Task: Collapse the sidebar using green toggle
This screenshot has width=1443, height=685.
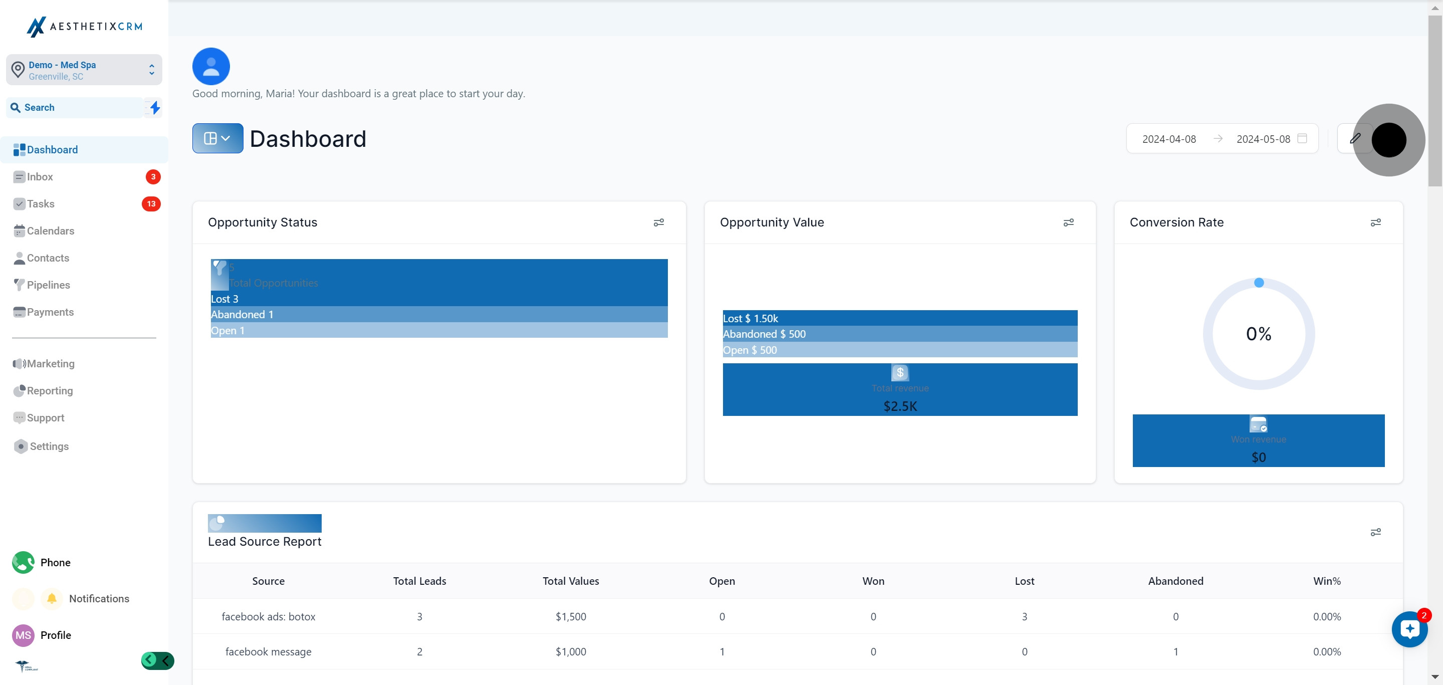Action: pyautogui.click(x=157, y=660)
